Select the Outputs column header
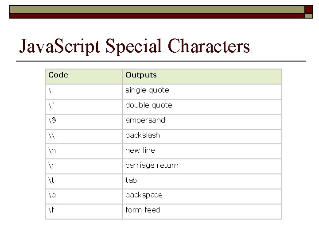Viewport: 319px width, 239px height. tap(141, 75)
